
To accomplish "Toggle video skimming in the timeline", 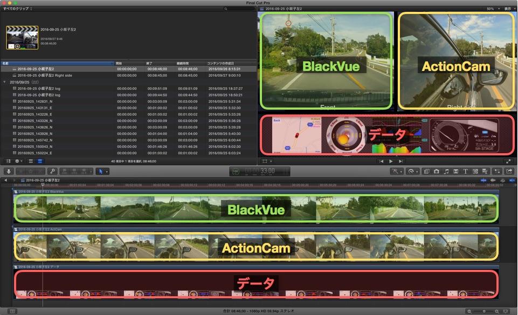I will click(484, 180).
